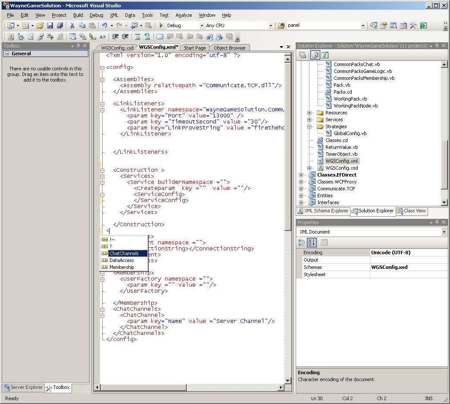Image resolution: width=450 pixels, height=404 pixels.
Task: Open the Analyze menu
Action: click(x=184, y=15)
